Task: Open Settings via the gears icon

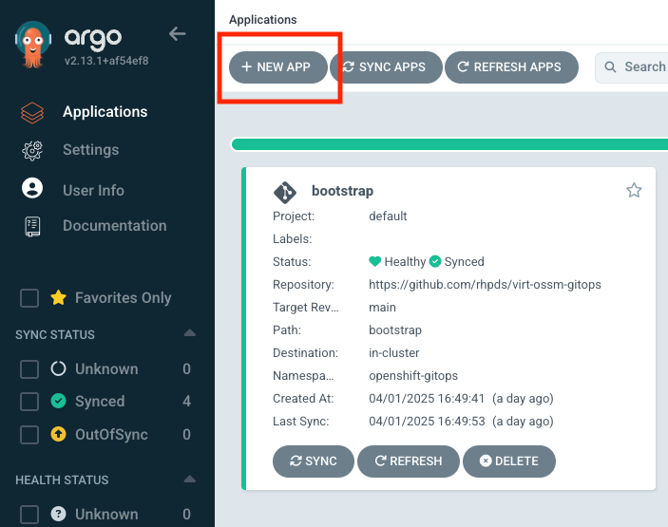Action: 32,150
